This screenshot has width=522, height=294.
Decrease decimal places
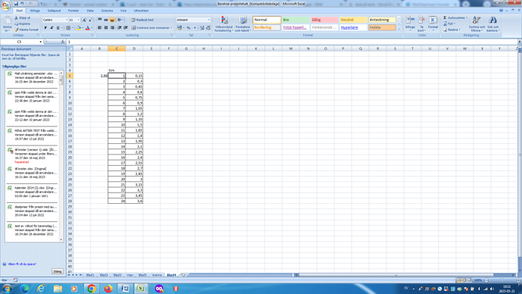[208, 28]
